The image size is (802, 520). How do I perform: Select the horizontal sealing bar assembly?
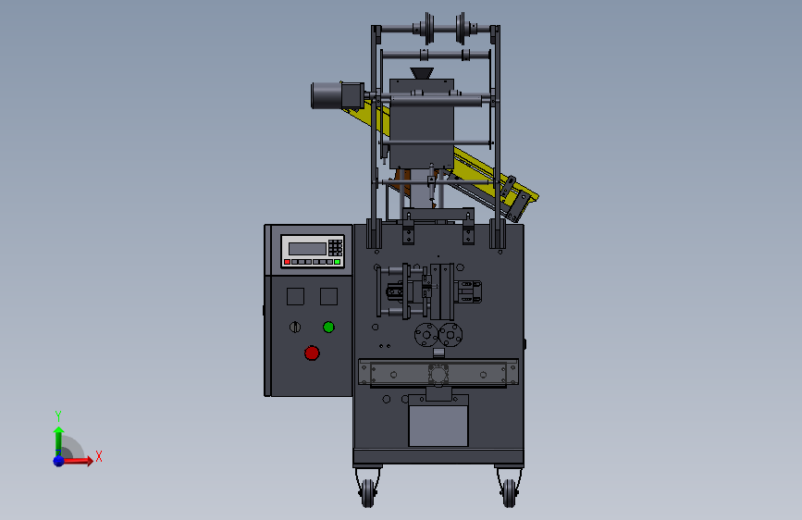point(438,373)
